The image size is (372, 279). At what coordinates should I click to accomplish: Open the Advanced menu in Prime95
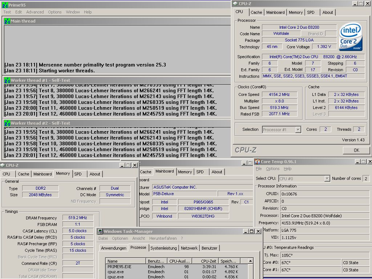click(x=35, y=12)
